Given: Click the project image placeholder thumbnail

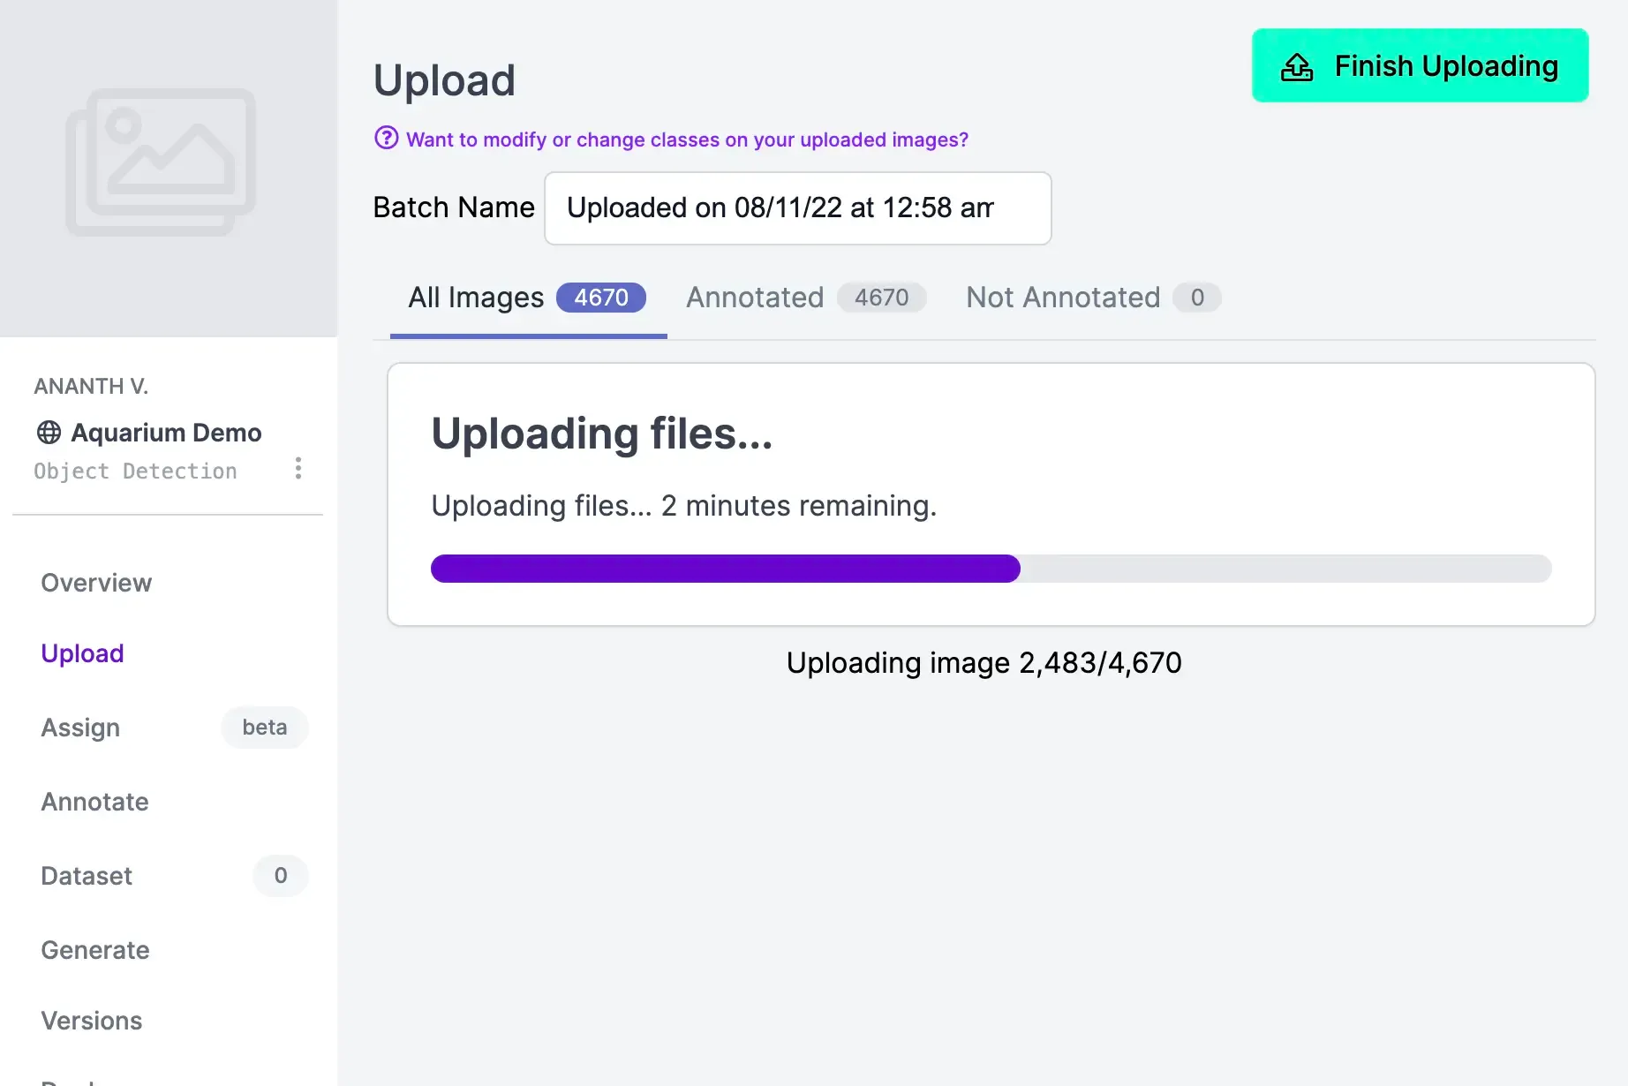Looking at the screenshot, I should pyautogui.click(x=161, y=162).
